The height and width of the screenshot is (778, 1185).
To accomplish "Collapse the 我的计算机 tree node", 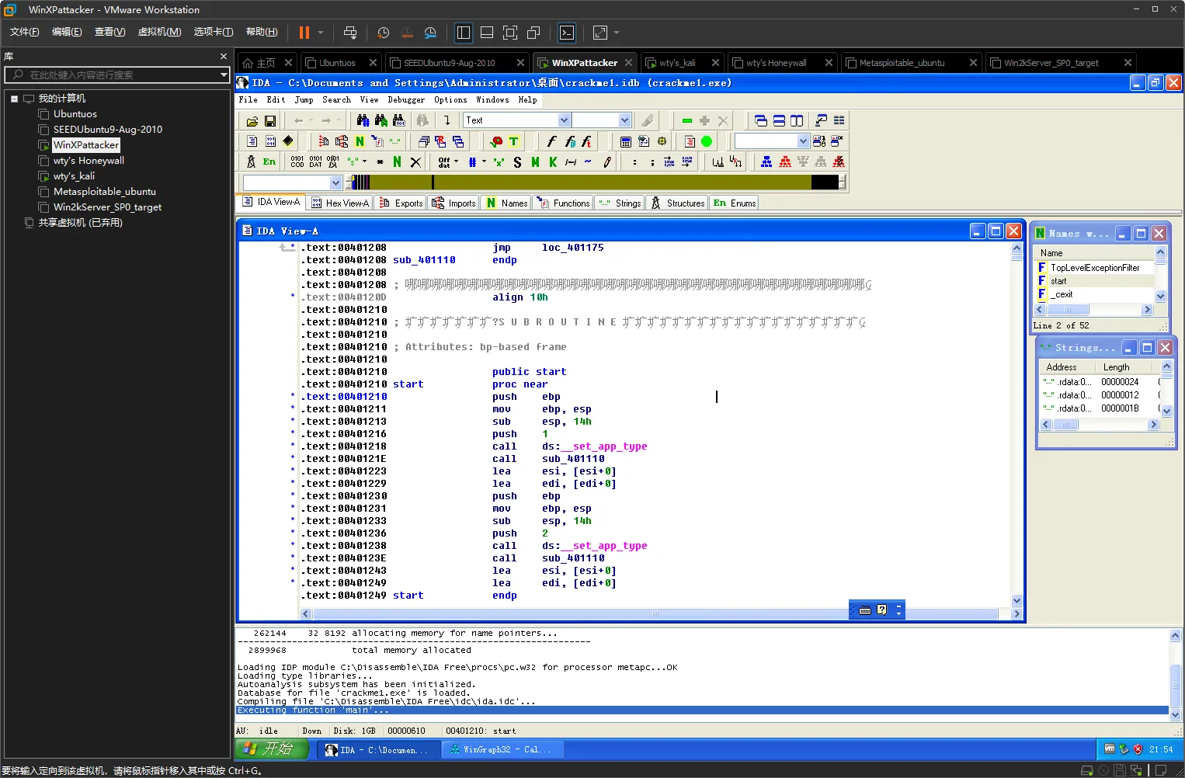I will (x=14, y=99).
